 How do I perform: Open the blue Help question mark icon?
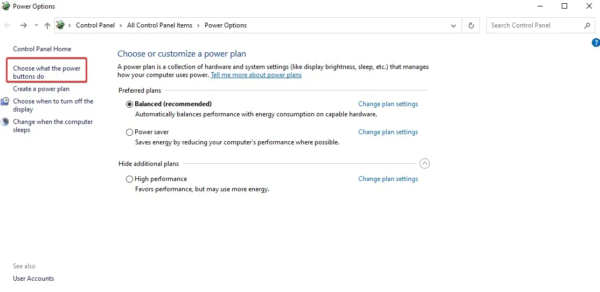596,43
